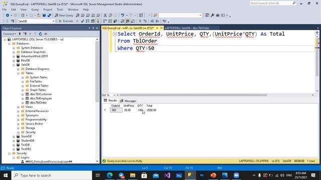Expand the AdventureWorks2019 database node

click(14, 56)
